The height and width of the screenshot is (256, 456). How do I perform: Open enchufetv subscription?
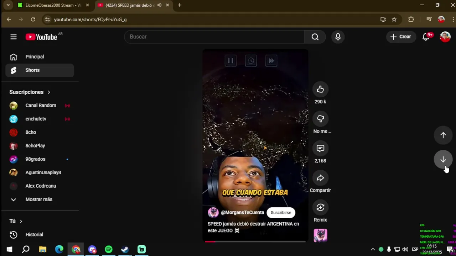pos(40,119)
